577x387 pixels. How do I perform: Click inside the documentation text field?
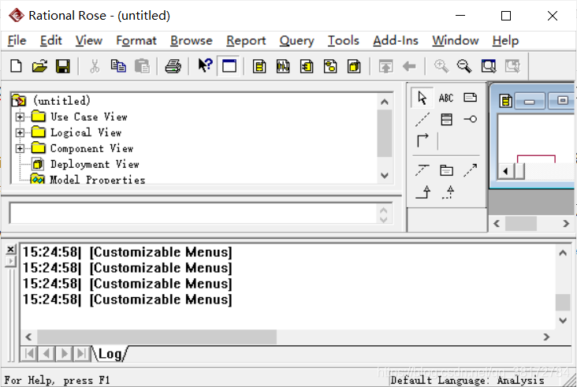click(x=192, y=214)
